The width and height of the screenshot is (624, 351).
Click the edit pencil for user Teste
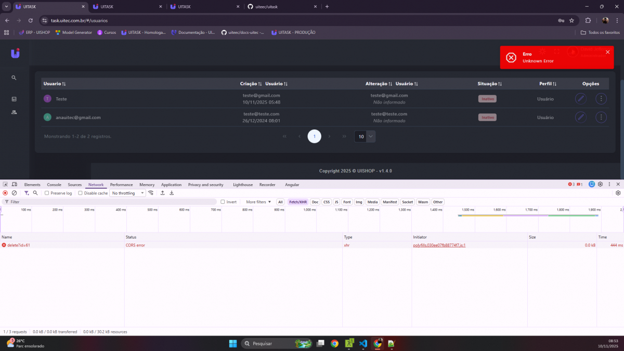click(x=580, y=99)
